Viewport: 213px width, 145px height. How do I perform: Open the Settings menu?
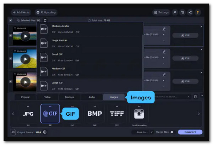[161, 12]
